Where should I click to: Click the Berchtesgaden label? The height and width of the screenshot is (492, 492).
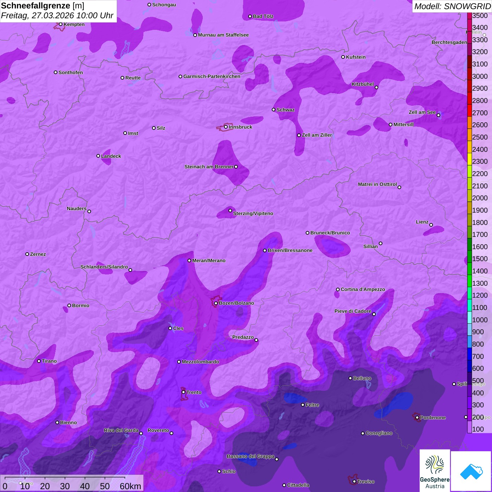point(449,42)
